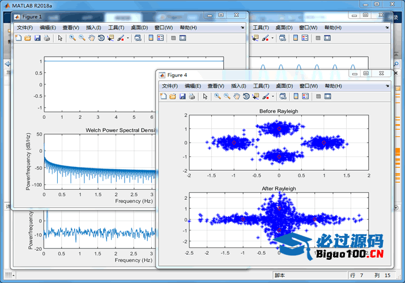Image resolution: width=405 pixels, height=283 pixels.
Task: Select Data Cursor tool in Figure 4
Action: tap(256, 96)
